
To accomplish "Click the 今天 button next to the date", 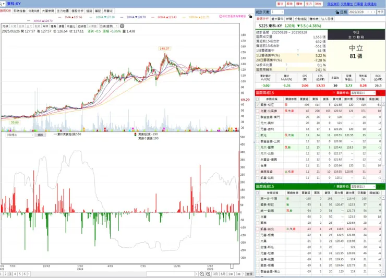I will pos(381,12).
